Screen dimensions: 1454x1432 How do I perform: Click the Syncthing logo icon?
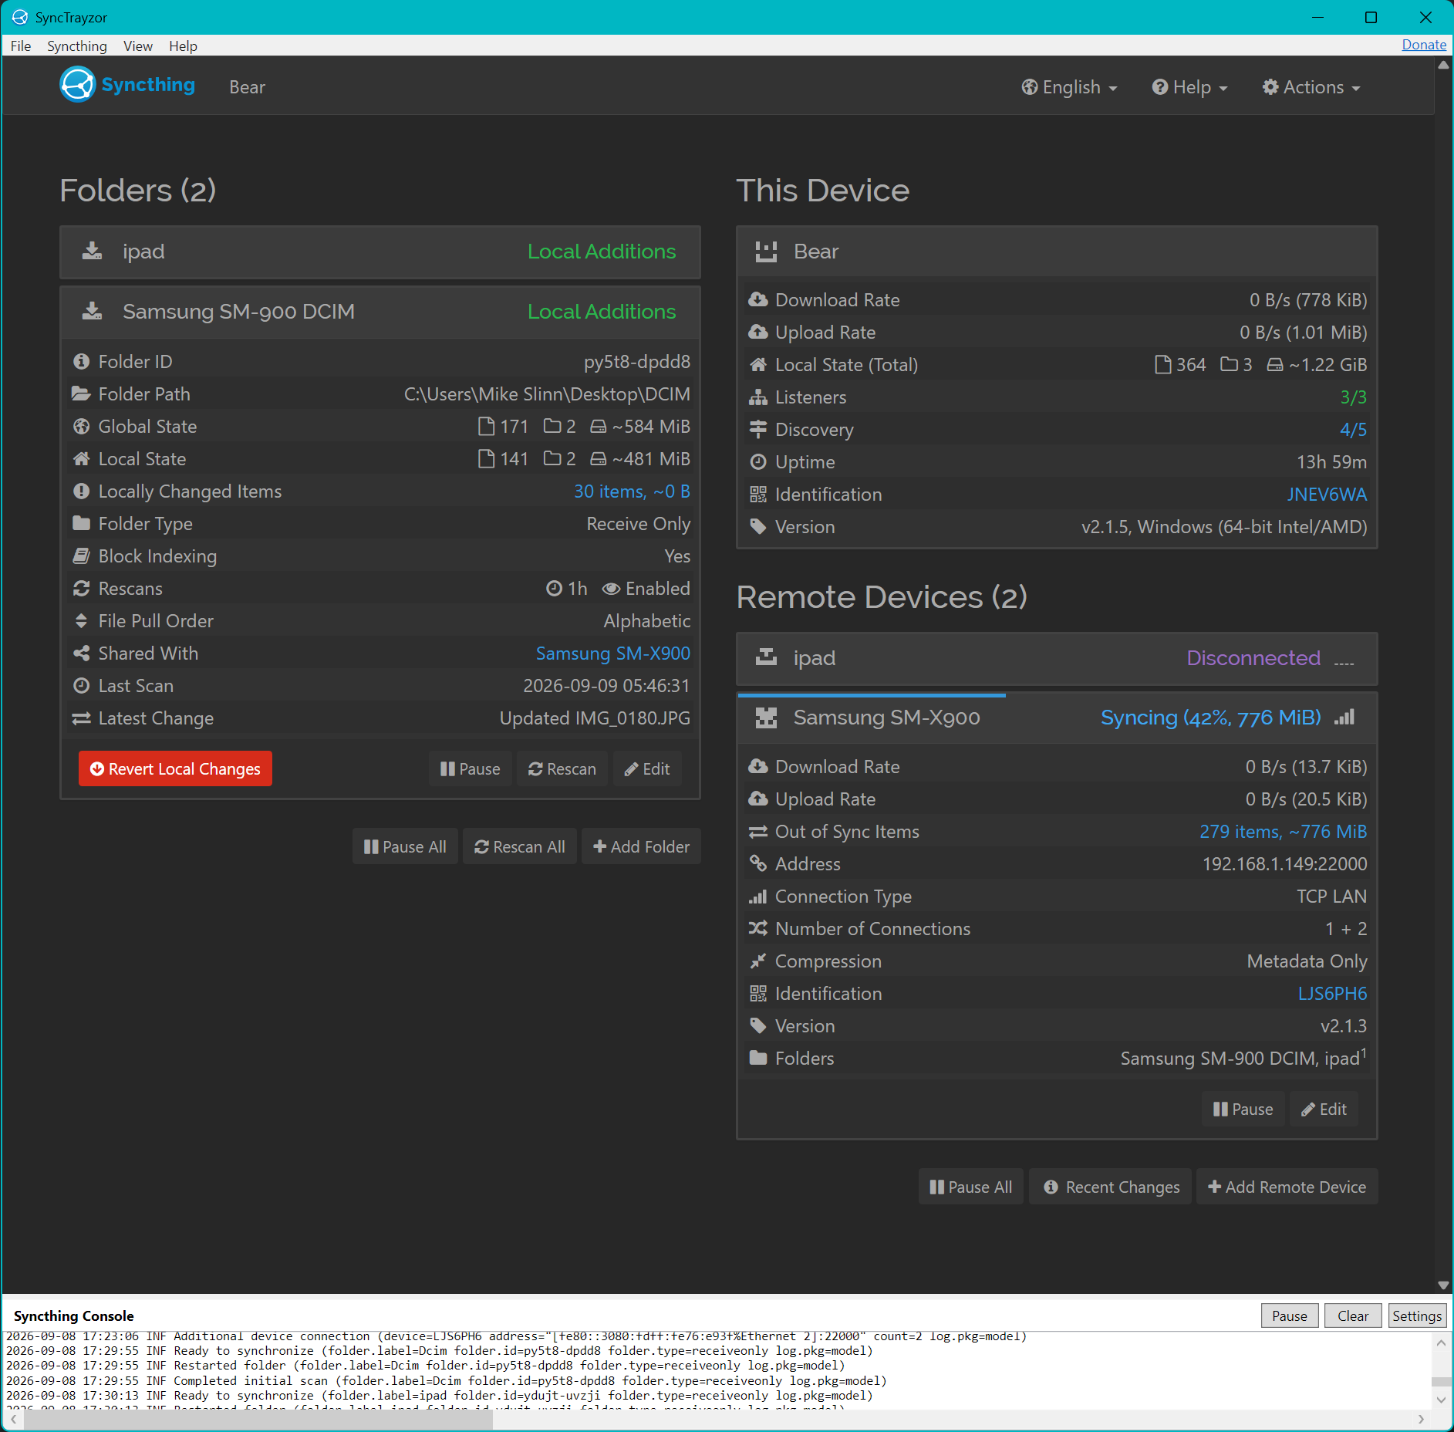(78, 85)
